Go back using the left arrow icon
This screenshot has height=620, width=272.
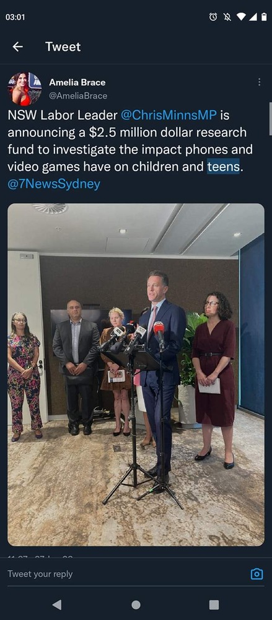pyautogui.click(x=17, y=46)
